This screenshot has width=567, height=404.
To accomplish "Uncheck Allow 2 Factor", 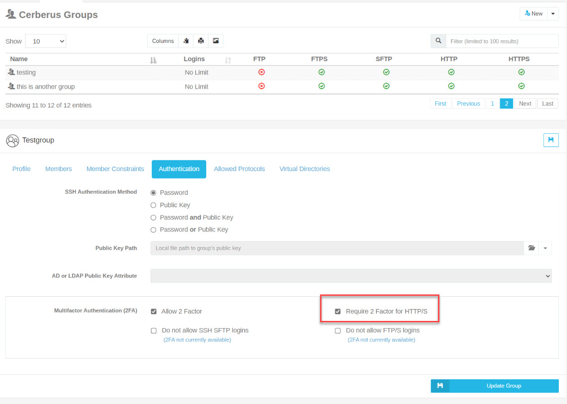I will tap(154, 311).
